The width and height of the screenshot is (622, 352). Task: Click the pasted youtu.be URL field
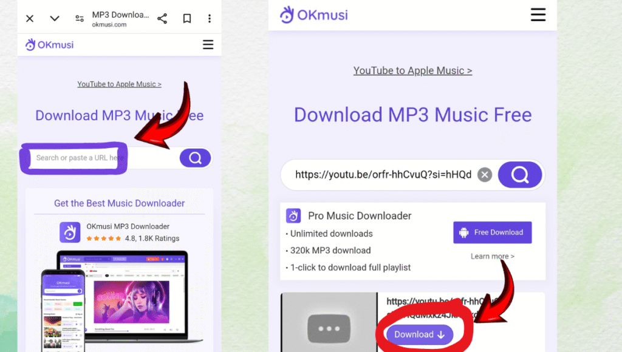[383, 175]
